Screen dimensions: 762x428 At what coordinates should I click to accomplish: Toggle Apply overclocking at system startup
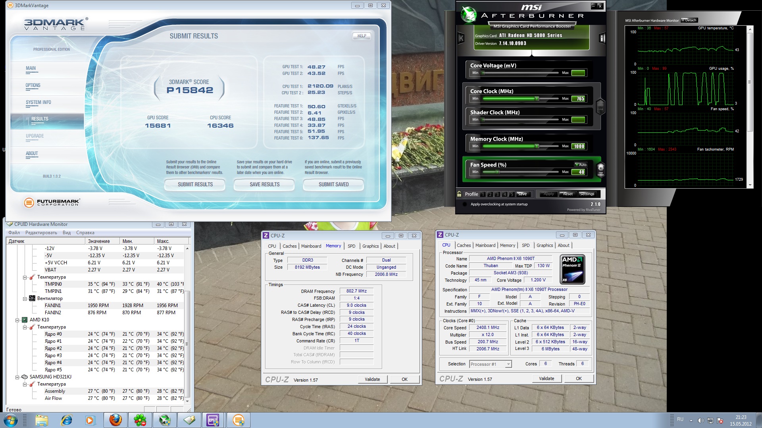coord(465,204)
